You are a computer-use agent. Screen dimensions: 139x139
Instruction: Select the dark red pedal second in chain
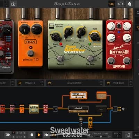[12, 109]
